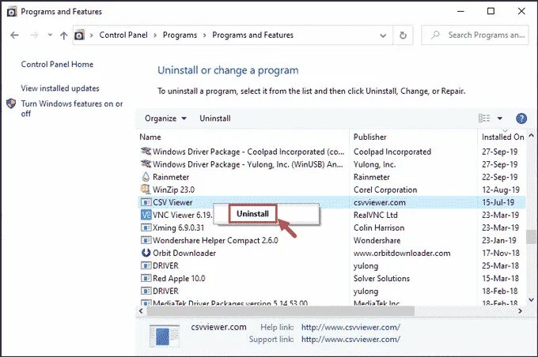This screenshot has width=538, height=357.
Task: Click the Control Panel breadcrumb
Action: pyautogui.click(x=123, y=35)
